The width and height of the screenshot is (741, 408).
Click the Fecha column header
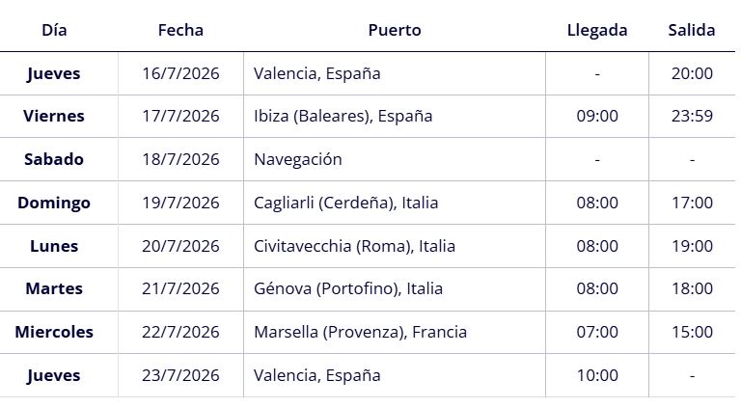(x=180, y=30)
